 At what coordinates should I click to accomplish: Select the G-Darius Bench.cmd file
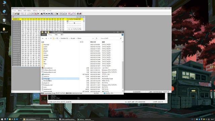(50, 70)
